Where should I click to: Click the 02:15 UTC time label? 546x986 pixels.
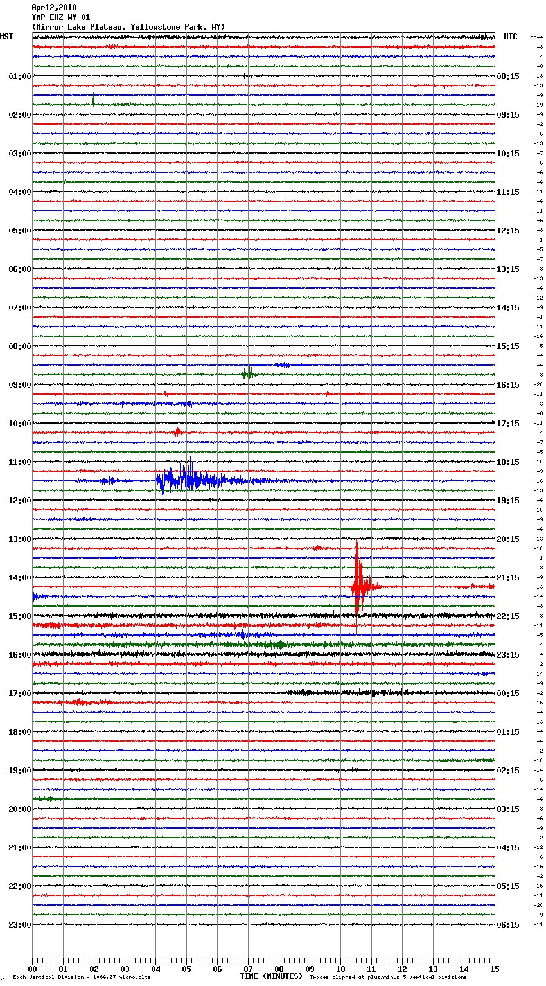click(508, 771)
